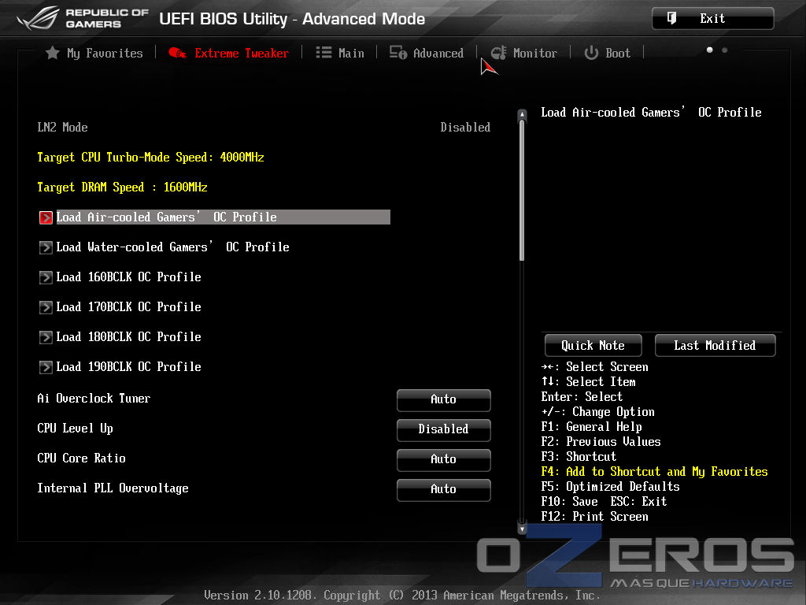This screenshot has width=806, height=605.
Task: Show Last Modified settings
Action: (715, 345)
